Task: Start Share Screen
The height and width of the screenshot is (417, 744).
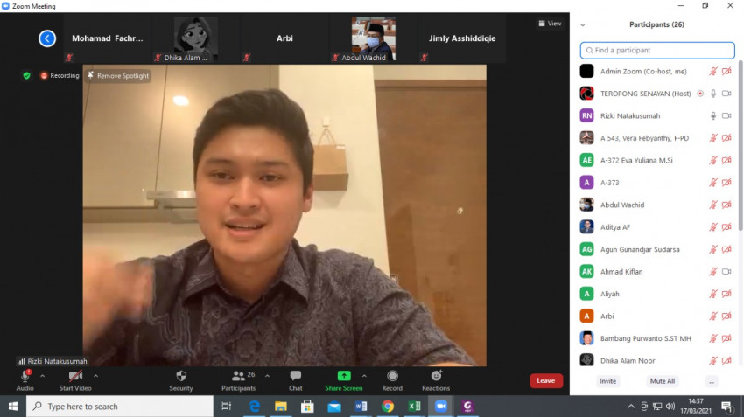Action: point(343,380)
